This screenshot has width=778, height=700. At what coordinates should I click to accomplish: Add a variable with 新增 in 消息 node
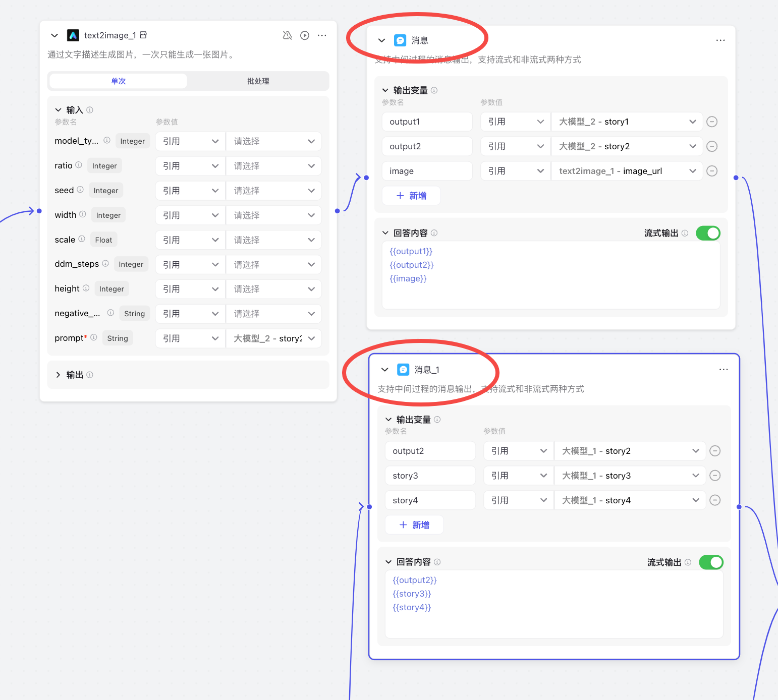click(411, 196)
